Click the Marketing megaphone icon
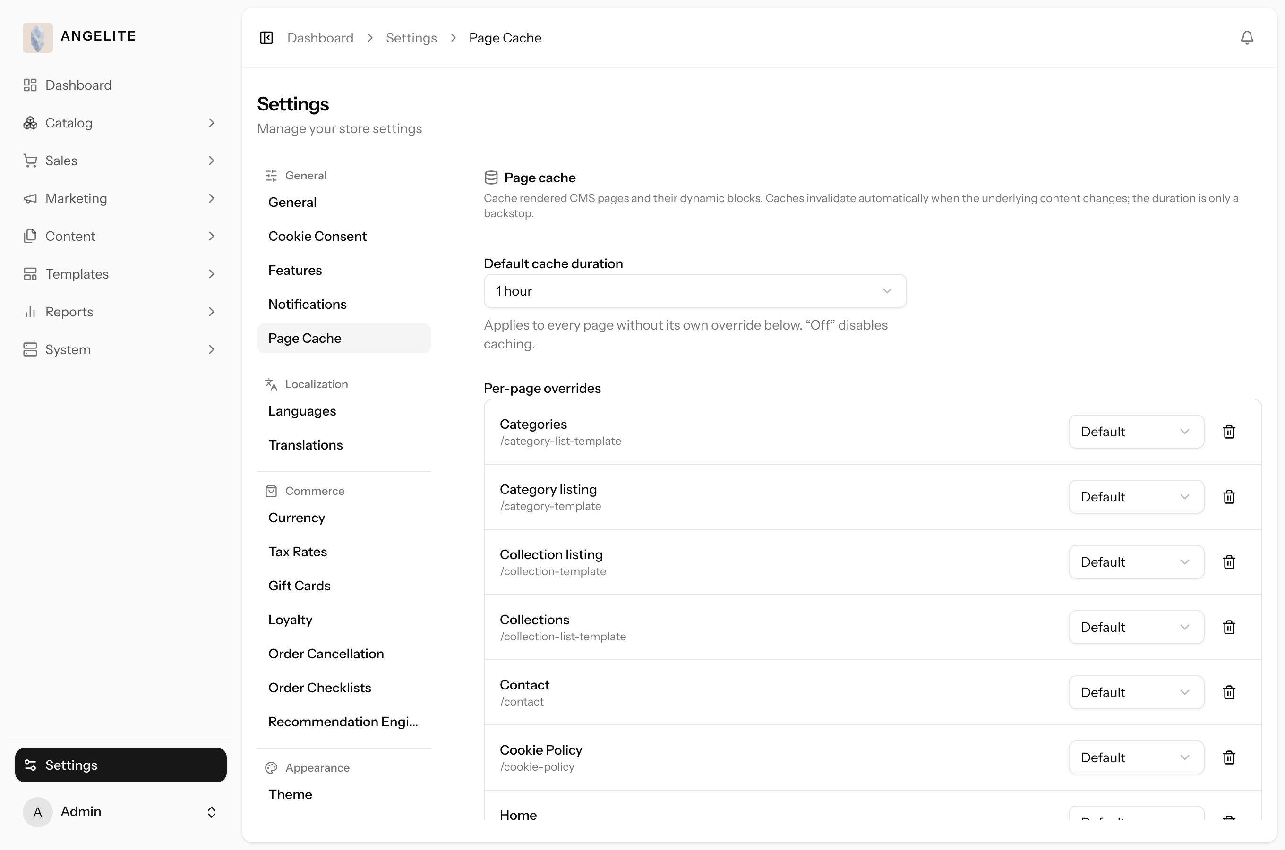Image resolution: width=1285 pixels, height=850 pixels. pos(30,198)
